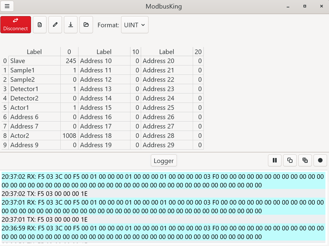Toggle the logger record circle button
329x246 pixels.
(x=320, y=160)
